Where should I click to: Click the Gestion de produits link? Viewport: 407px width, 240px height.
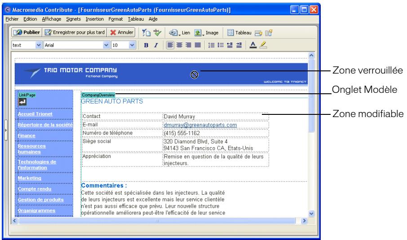pyautogui.click(x=41, y=200)
